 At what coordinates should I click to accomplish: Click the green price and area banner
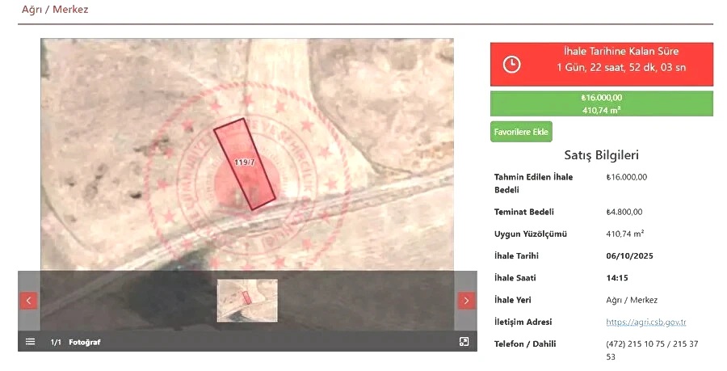(x=601, y=103)
